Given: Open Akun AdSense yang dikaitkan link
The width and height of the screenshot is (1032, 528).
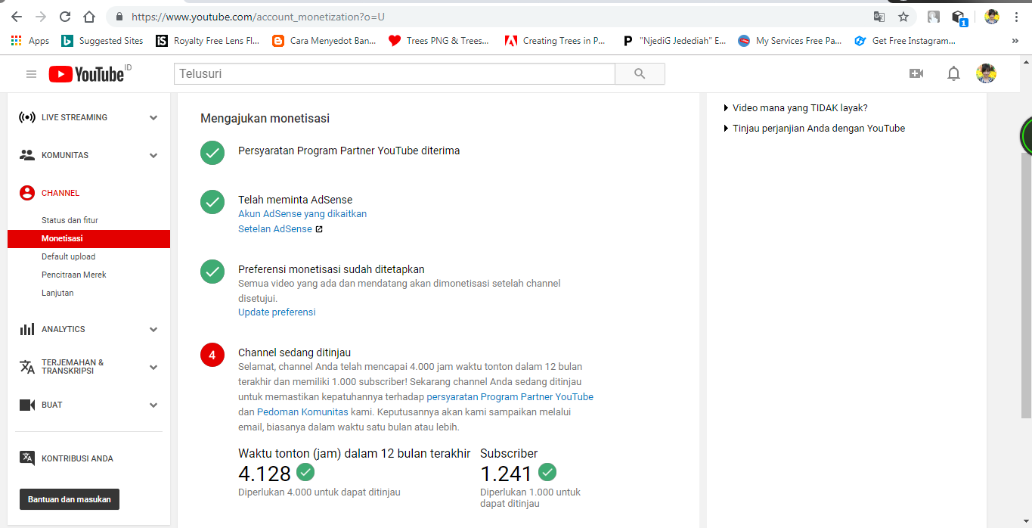Looking at the screenshot, I should tap(302, 214).
